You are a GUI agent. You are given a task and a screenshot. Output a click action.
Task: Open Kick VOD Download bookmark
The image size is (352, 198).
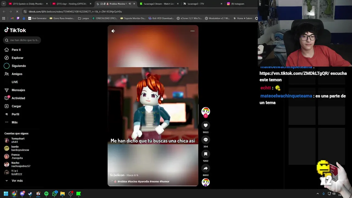point(161,18)
